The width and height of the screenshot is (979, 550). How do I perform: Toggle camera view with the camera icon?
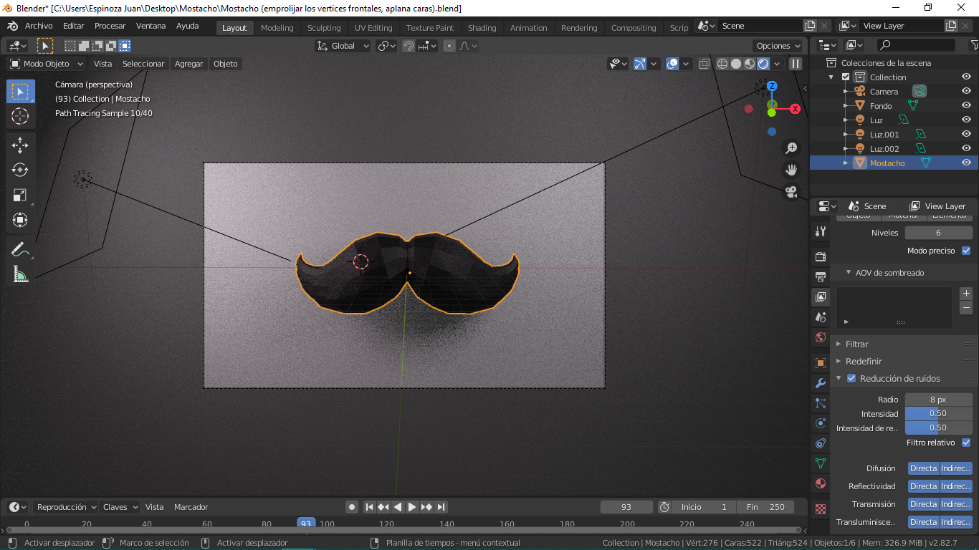791,192
